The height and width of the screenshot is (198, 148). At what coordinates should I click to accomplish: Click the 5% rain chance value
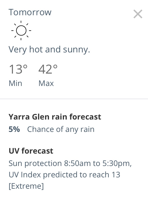pyautogui.click(x=14, y=129)
